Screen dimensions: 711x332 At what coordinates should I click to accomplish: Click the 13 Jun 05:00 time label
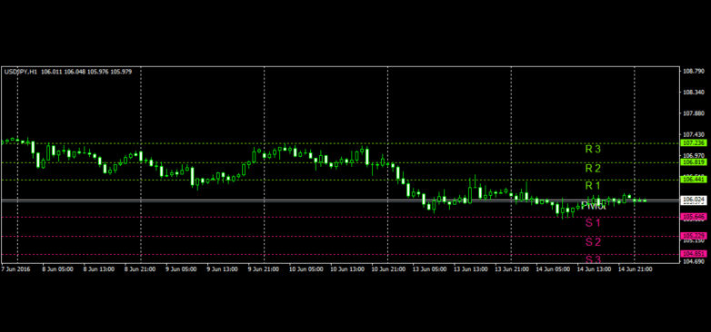click(428, 269)
